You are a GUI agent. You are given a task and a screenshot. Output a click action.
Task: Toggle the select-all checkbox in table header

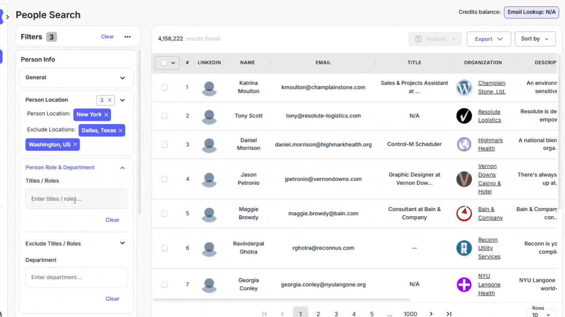click(164, 63)
